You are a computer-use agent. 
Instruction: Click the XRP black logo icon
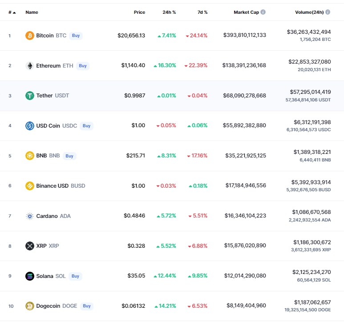pyautogui.click(x=30, y=246)
